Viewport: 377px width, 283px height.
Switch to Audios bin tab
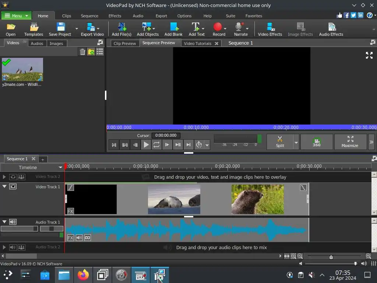[37, 43]
